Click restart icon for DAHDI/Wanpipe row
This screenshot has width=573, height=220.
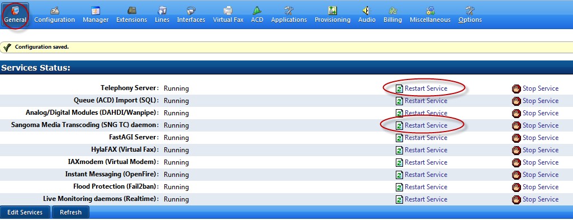(x=399, y=113)
